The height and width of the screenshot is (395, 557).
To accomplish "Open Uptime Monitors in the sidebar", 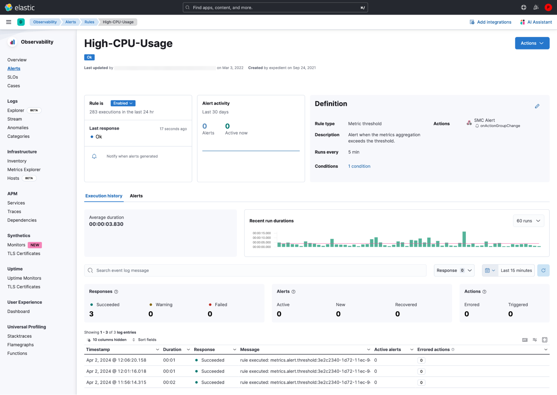I will pyautogui.click(x=24, y=278).
